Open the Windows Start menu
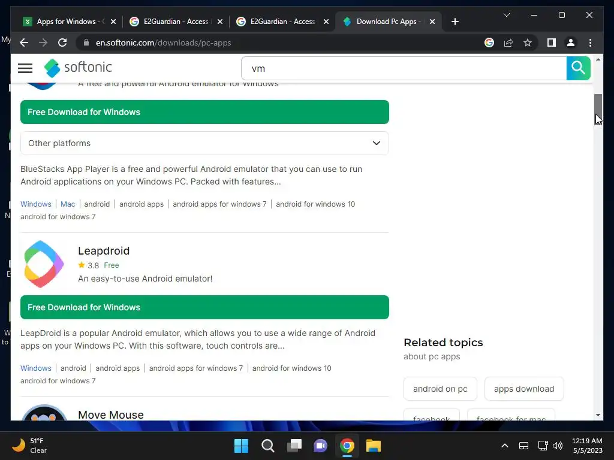 (x=241, y=446)
